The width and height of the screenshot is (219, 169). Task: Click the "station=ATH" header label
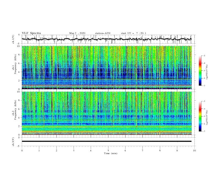point(103,33)
